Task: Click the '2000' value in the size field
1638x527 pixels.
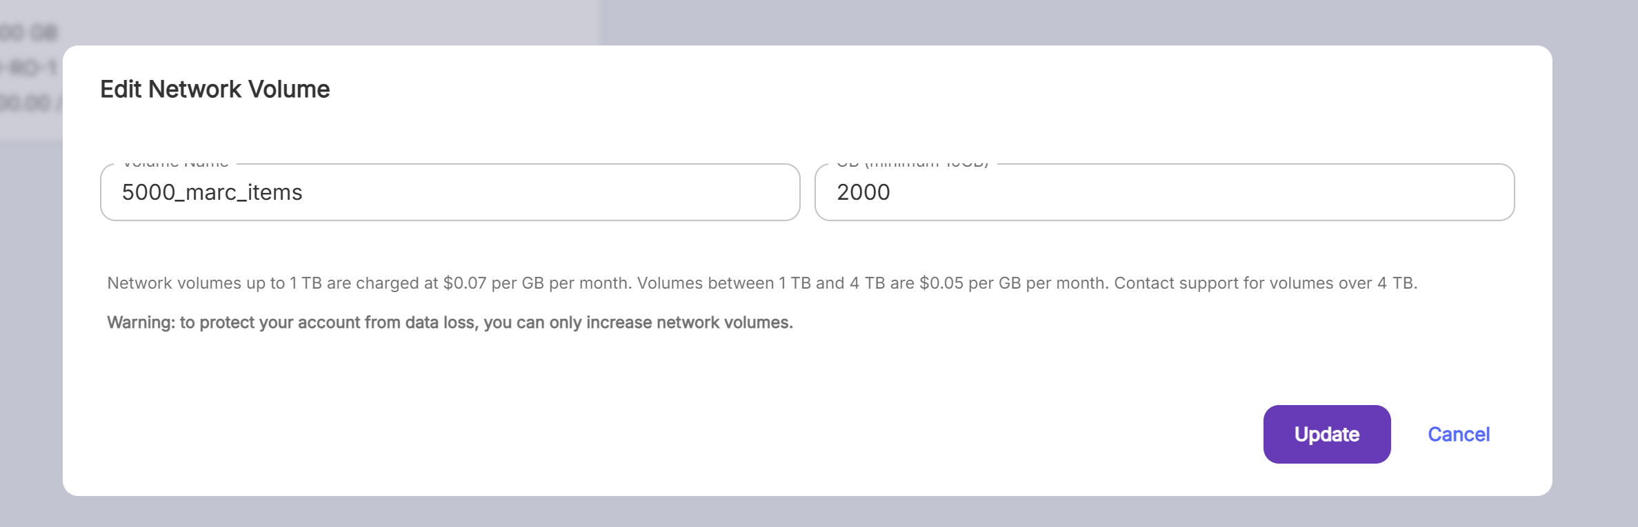Action: pyautogui.click(x=863, y=192)
